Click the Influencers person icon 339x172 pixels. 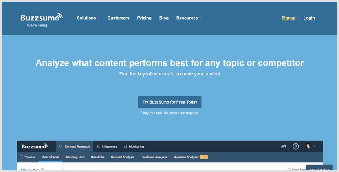click(98, 146)
